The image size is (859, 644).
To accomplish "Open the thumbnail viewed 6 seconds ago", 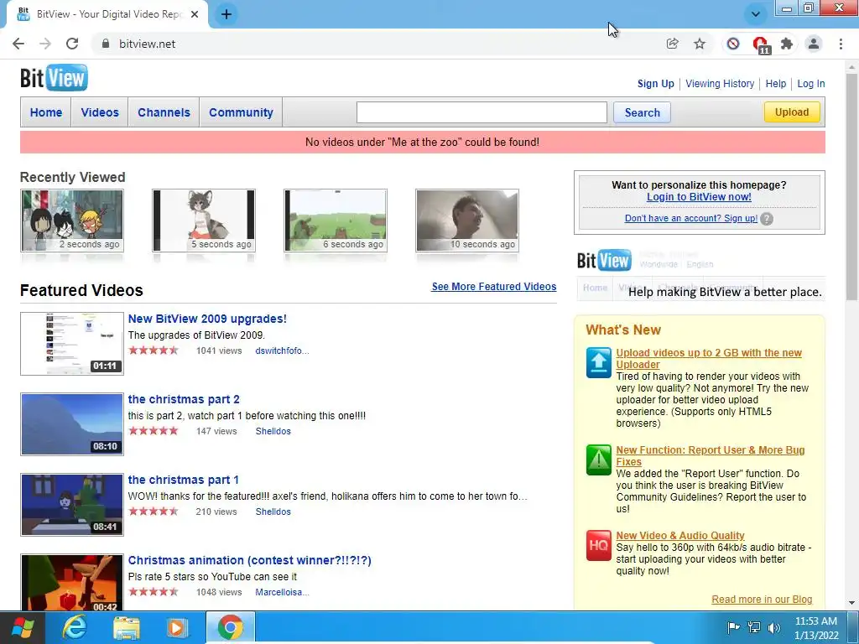I will coord(336,221).
